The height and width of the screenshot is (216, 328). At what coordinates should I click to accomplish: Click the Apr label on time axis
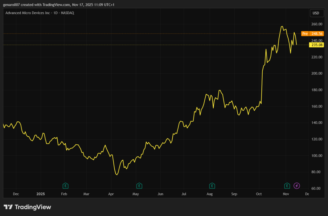click(111, 194)
